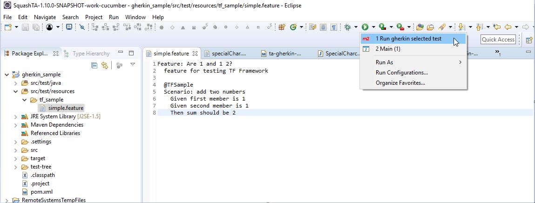Choose Run Configurations... from the menu

pos(413,73)
